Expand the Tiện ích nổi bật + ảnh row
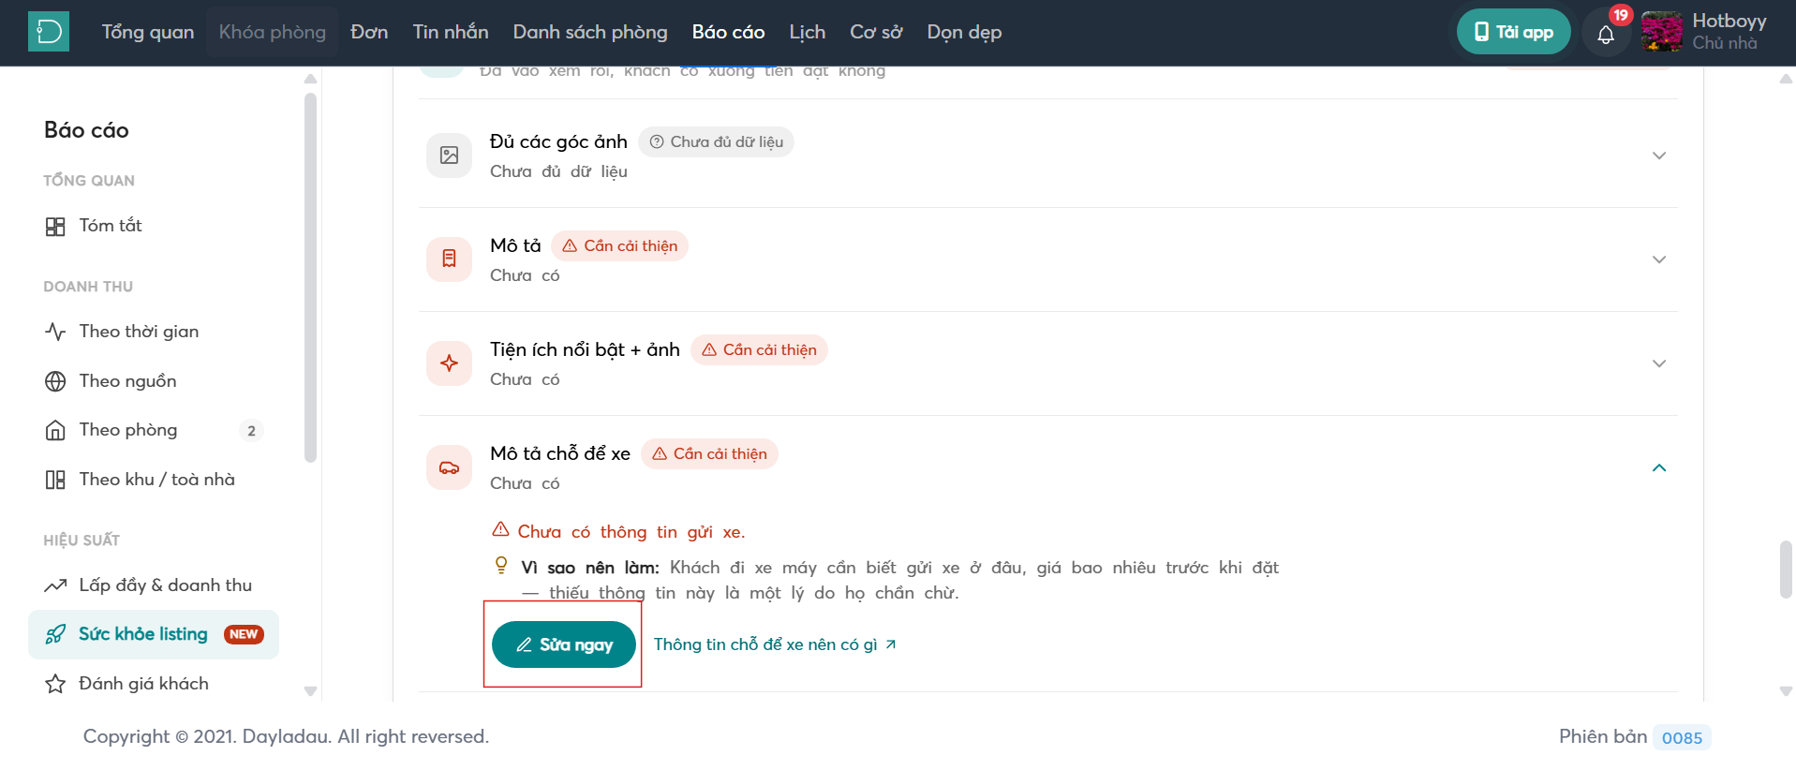Viewport: 1796px width, 770px height. click(x=1659, y=363)
